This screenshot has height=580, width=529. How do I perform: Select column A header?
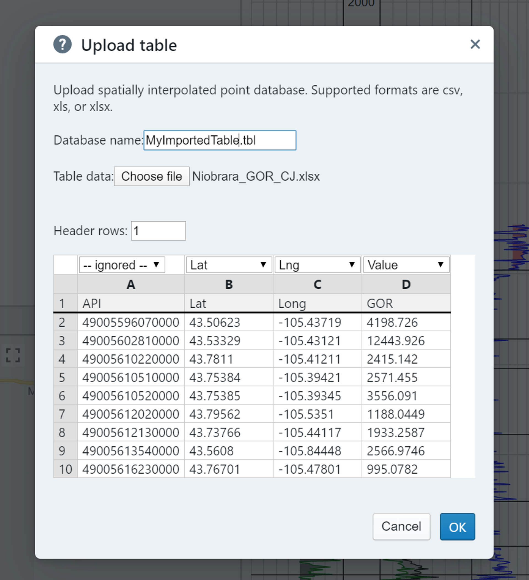pos(131,284)
